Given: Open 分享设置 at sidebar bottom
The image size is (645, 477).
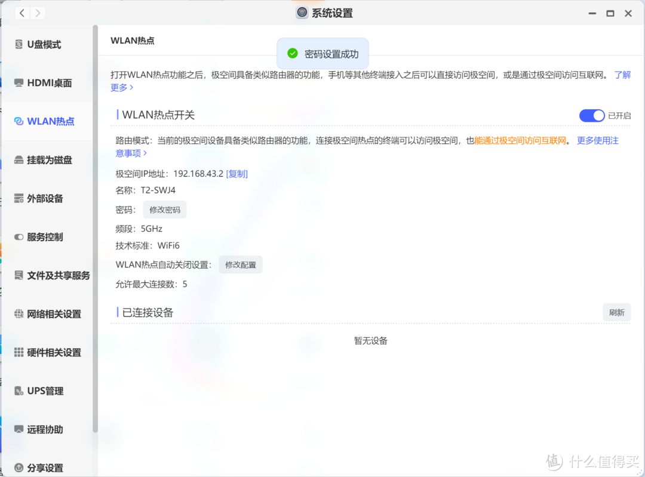Looking at the screenshot, I should click(x=42, y=467).
